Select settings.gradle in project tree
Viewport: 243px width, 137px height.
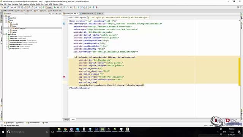click(19, 46)
